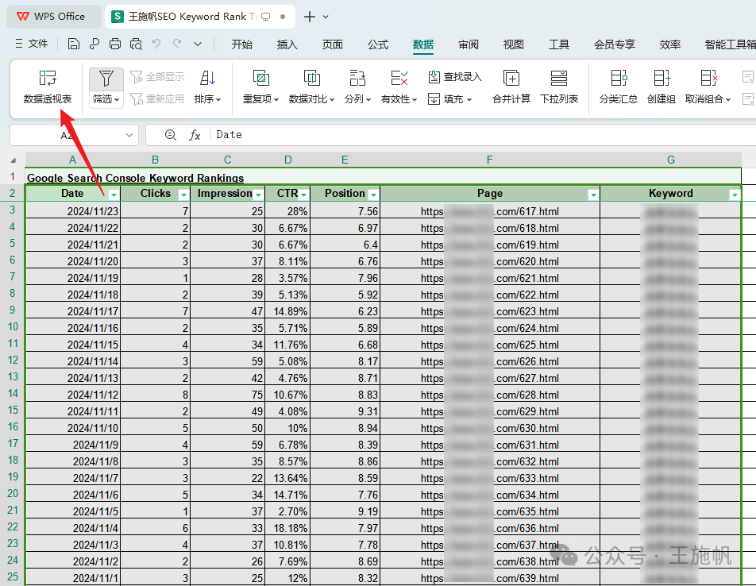Click the cell with date 2024/11/23
Image resolution: width=756 pixels, height=586 pixels.
[x=73, y=211]
